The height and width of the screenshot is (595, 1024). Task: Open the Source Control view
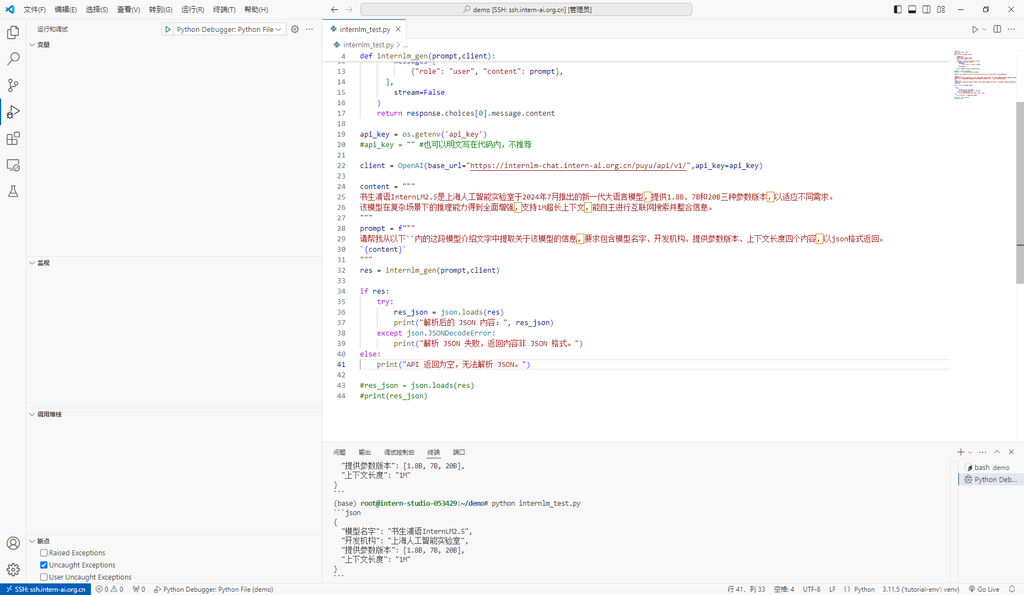[13, 85]
